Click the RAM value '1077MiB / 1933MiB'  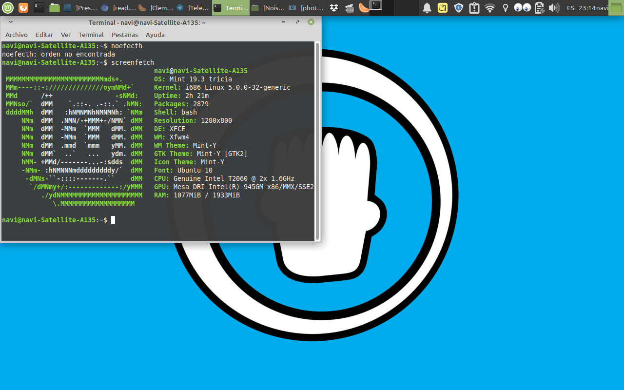[x=207, y=195]
